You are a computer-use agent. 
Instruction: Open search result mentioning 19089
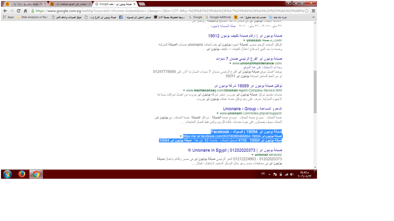click(248, 86)
